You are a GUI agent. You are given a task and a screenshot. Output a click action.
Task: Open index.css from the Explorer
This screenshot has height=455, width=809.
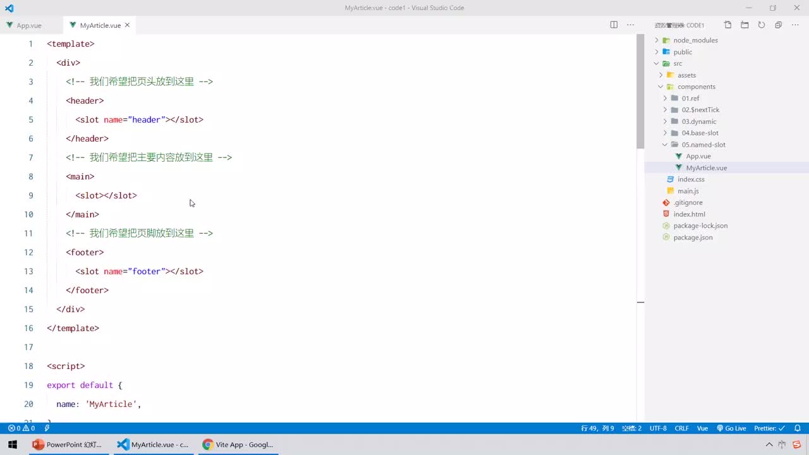coord(691,179)
